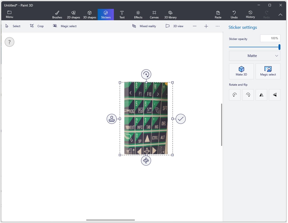
Task: Rotate the sticker counterclockwise
Action: pyautogui.click(x=234, y=95)
